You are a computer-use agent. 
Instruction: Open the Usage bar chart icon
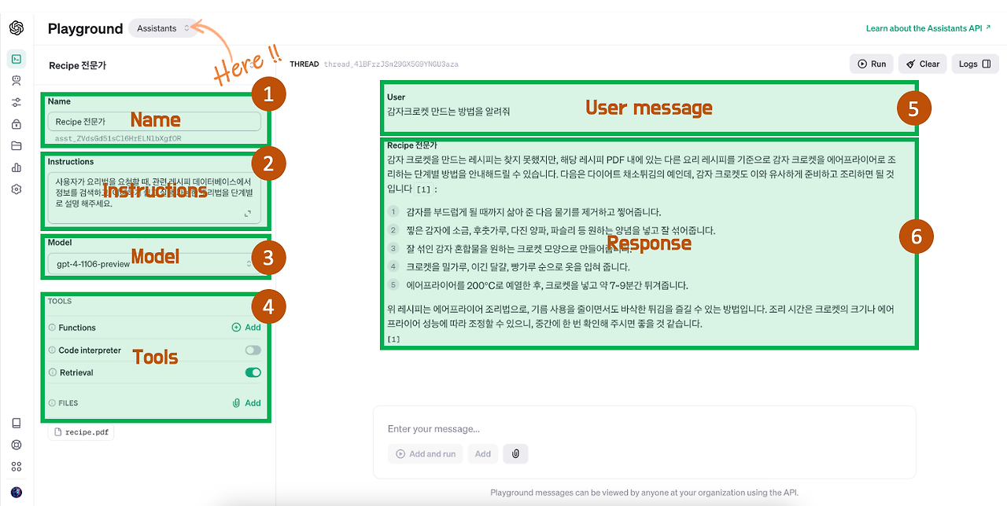coord(17,167)
